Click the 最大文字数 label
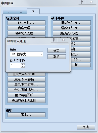Viewport: 98px width, 133px height. (18, 61)
